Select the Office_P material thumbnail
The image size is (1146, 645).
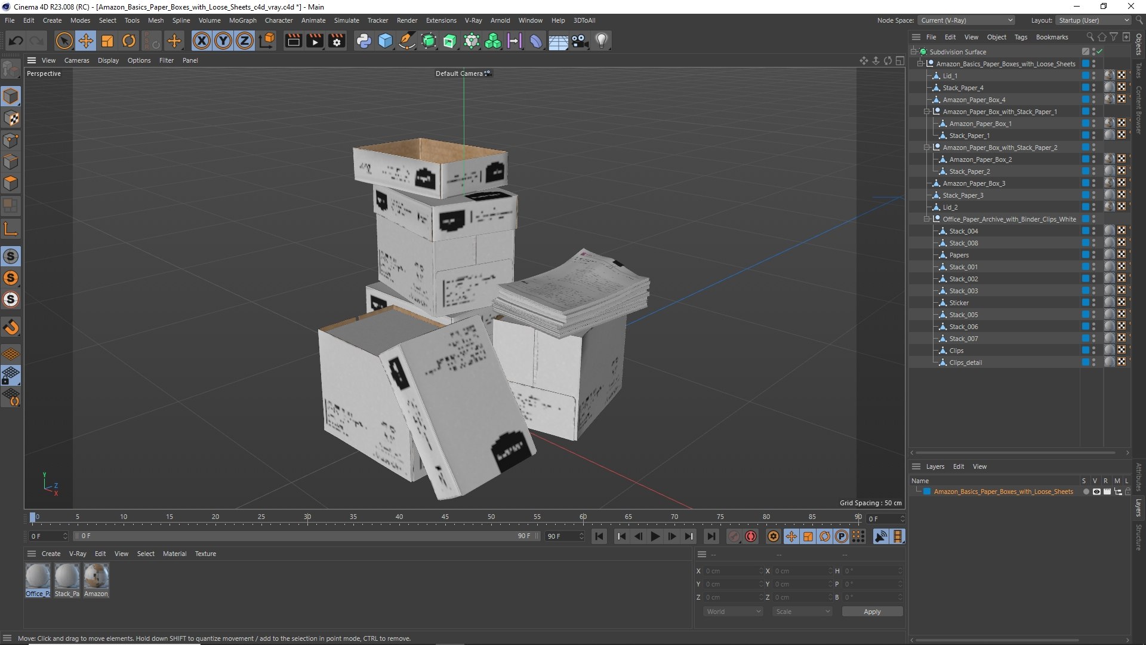(x=38, y=580)
